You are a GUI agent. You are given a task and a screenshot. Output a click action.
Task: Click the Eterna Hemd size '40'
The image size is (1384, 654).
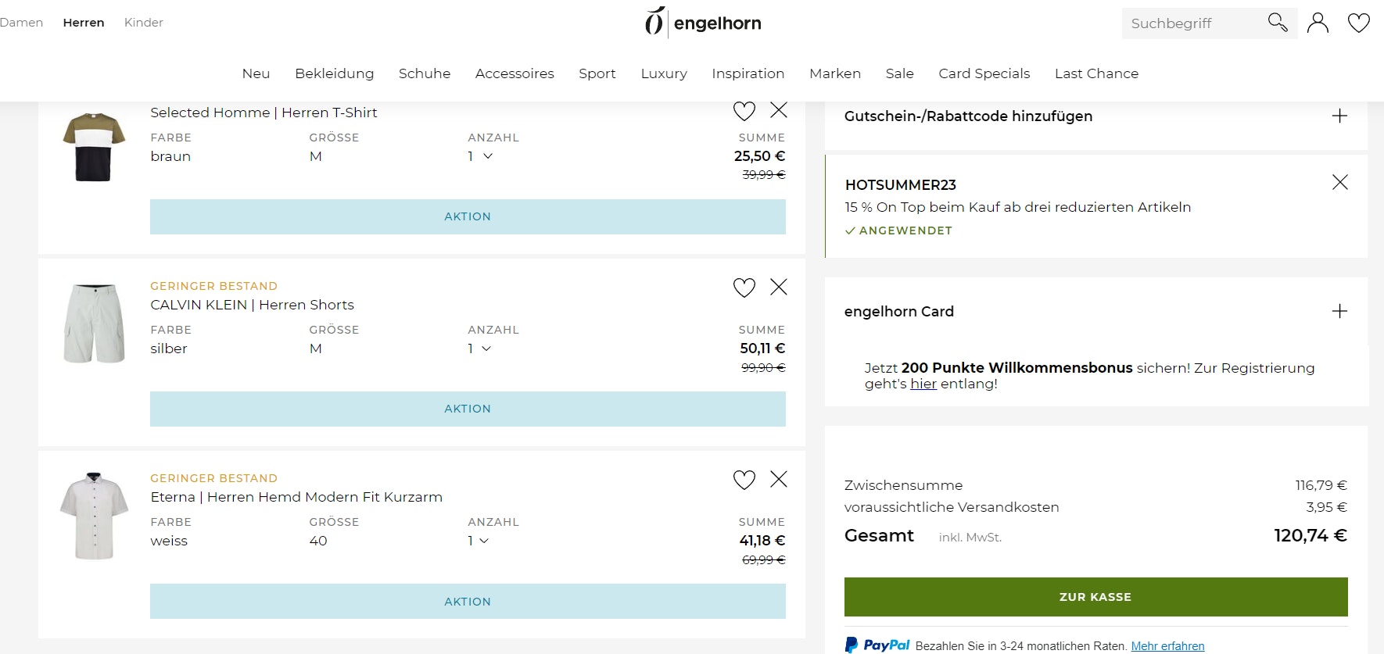(x=318, y=541)
